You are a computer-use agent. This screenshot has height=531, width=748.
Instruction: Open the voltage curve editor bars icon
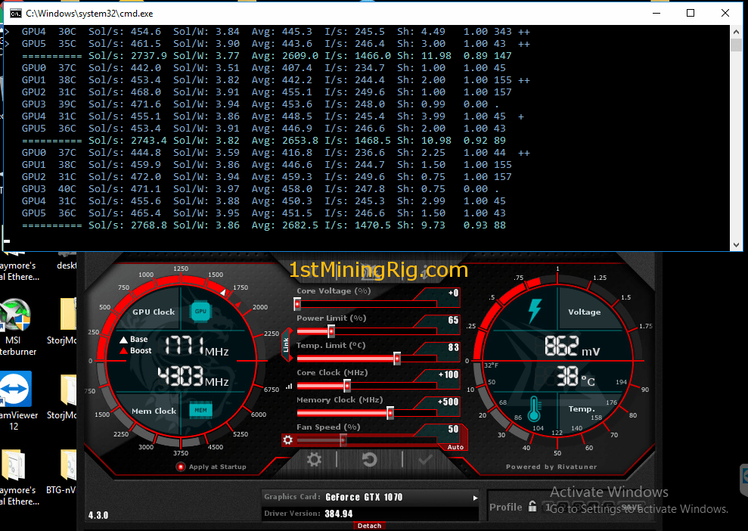coord(289,387)
